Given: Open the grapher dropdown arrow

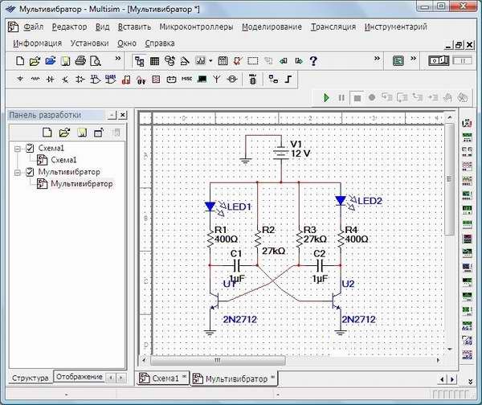Looking at the screenshot, I should click(x=210, y=61).
